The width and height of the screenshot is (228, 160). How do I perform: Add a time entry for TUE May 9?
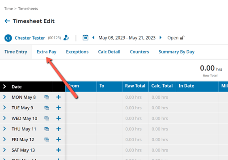click(59, 108)
